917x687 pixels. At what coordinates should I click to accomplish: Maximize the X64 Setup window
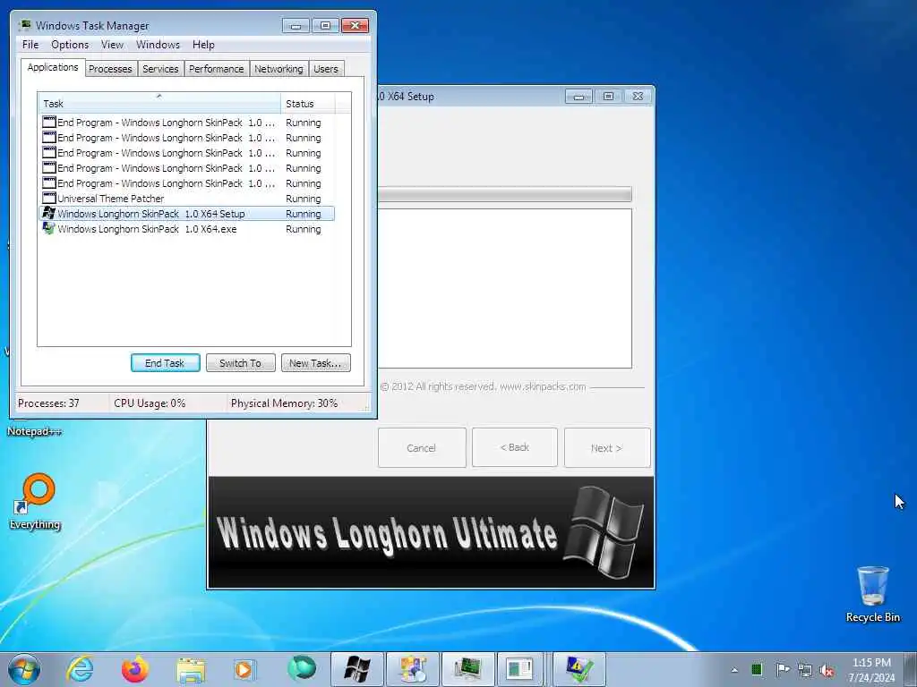[608, 97]
